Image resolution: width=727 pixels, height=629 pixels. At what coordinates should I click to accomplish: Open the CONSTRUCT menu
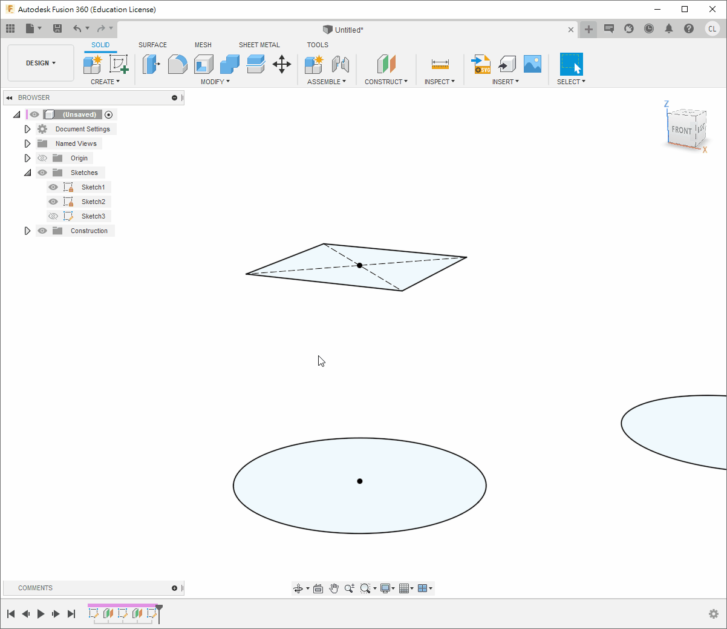click(x=386, y=82)
